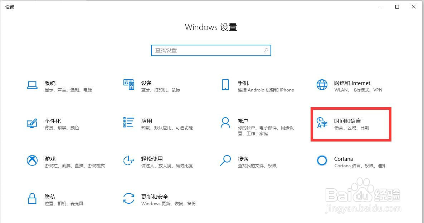Click the text Windows 更新、恢复、备份
Image resolution: width=424 pixels, height=223 pixels.
point(169,204)
